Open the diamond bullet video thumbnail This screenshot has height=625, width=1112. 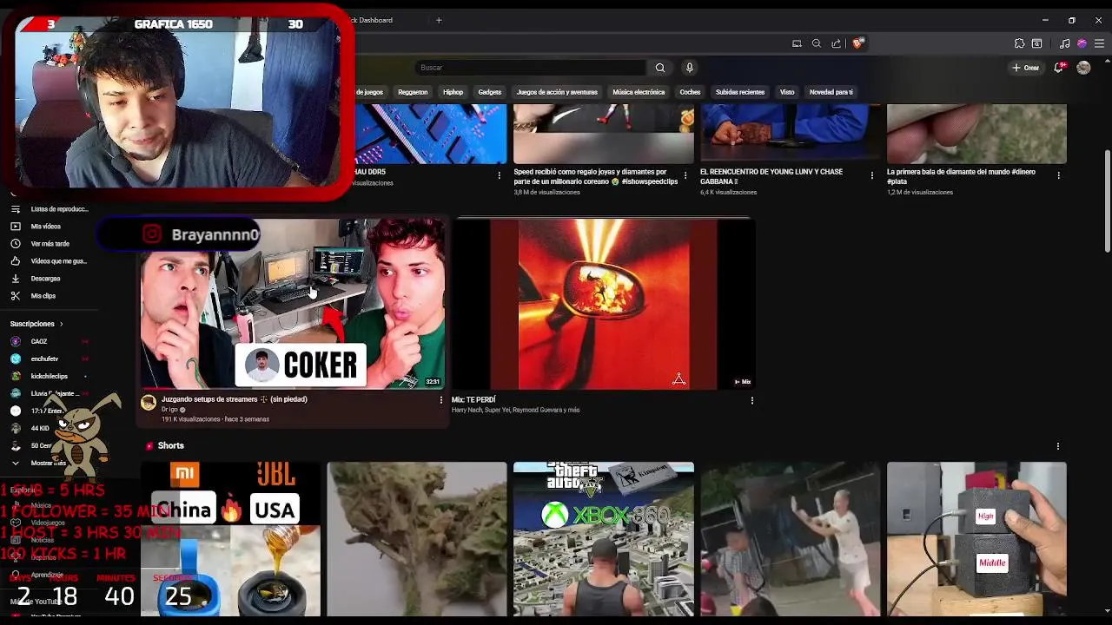click(976, 134)
